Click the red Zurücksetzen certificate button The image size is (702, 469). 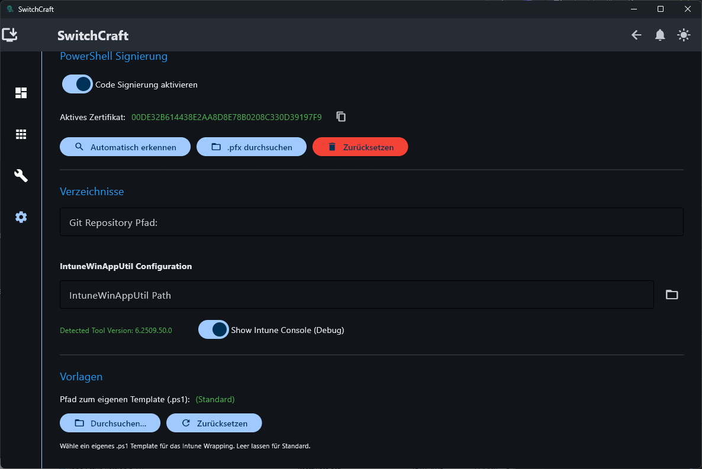coord(360,147)
